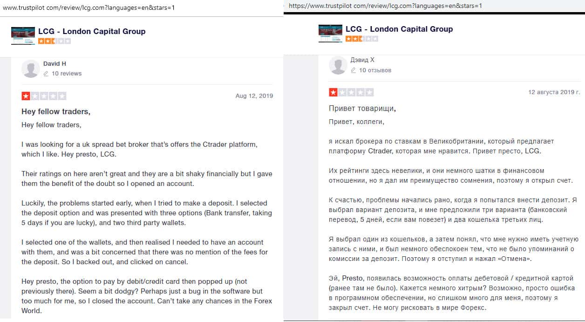Click the red one-star rating in English review
The image size is (585, 322).
pyautogui.click(x=44, y=96)
